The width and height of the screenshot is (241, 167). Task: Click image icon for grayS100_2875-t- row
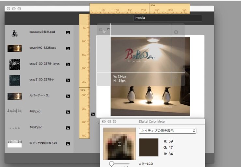pyautogui.click(x=68, y=80)
